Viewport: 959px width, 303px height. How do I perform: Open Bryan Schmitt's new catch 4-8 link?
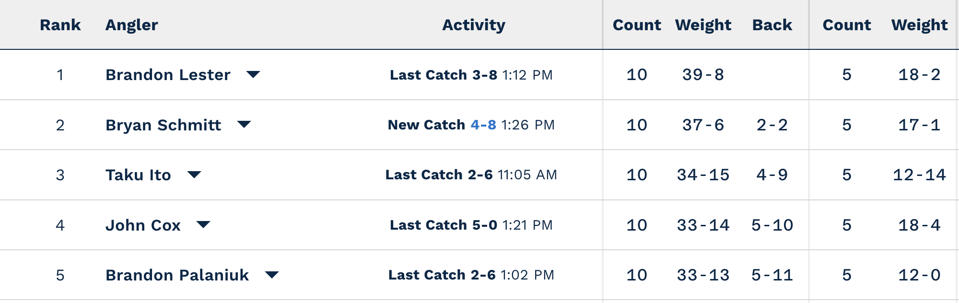click(483, 125)
